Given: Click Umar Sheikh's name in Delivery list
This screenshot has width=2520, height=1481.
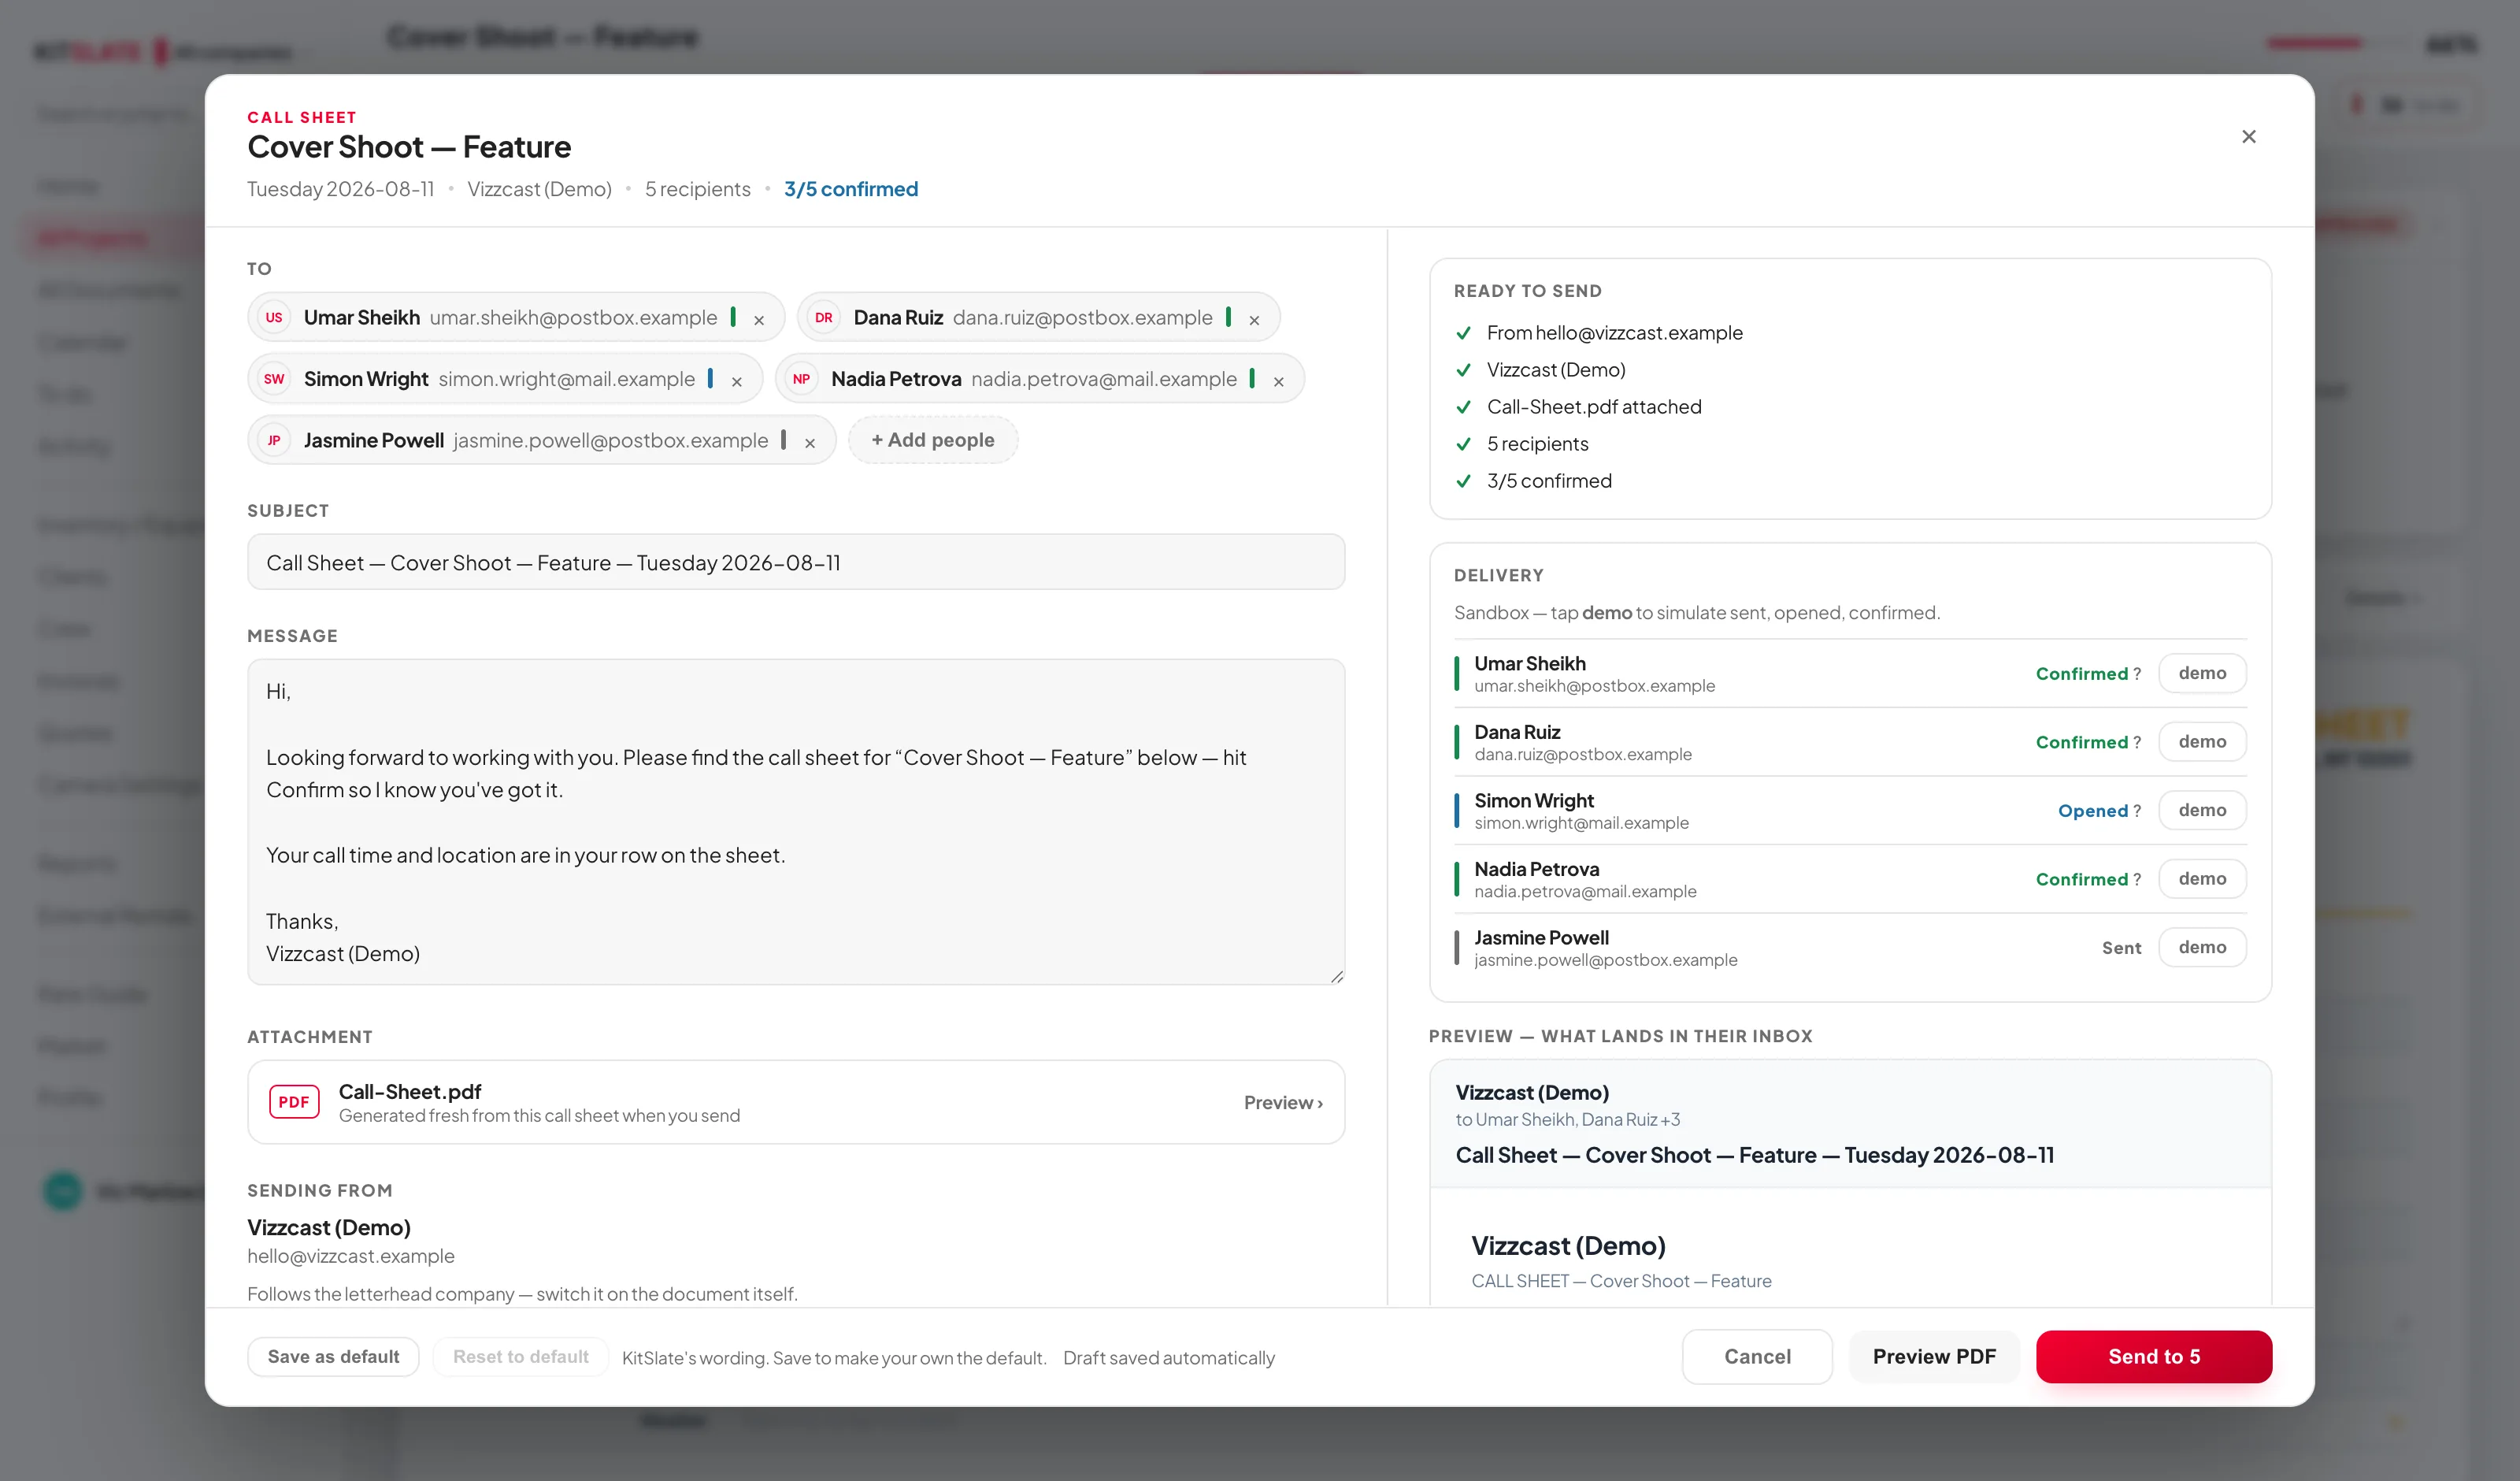Looking at the screenshot, I should coord(1530,663).
